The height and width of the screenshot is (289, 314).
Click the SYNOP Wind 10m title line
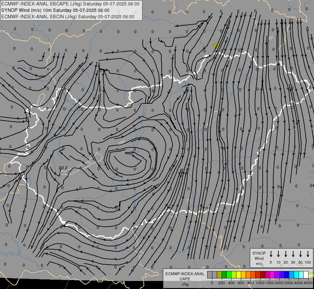click(55, 10)
